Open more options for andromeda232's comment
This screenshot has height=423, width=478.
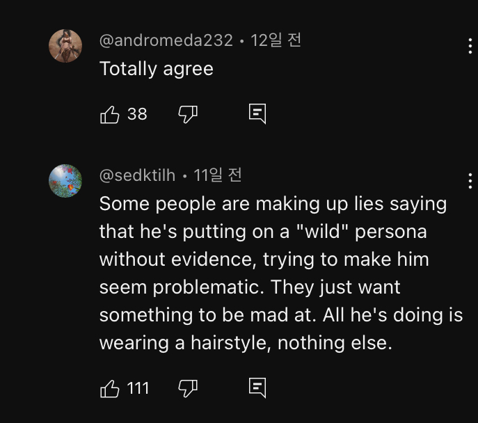click(x=470, y=47)
